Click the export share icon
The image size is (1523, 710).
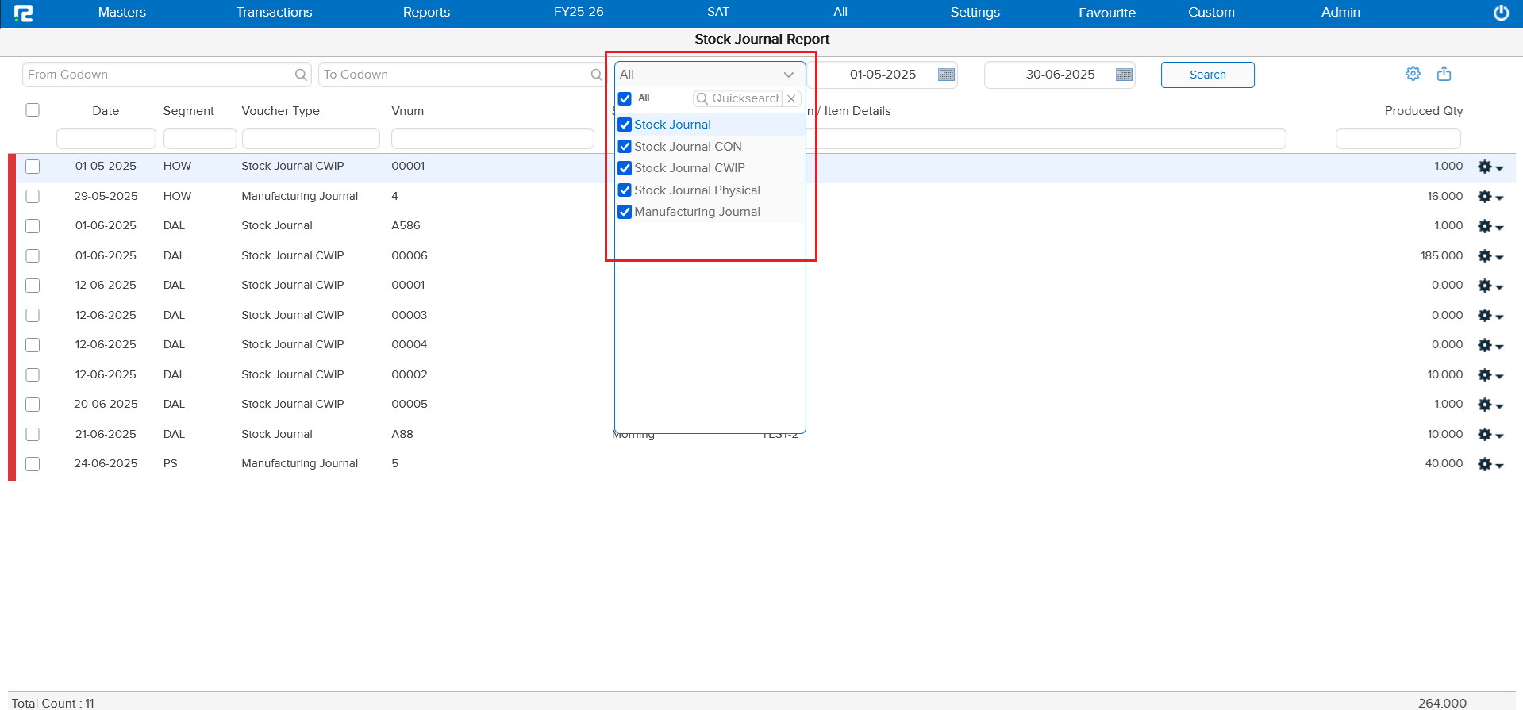pyautogui.click(x=1444, y=74)
